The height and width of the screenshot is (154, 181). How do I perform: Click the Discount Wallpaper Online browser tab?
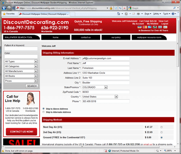[x=44, y=14]
